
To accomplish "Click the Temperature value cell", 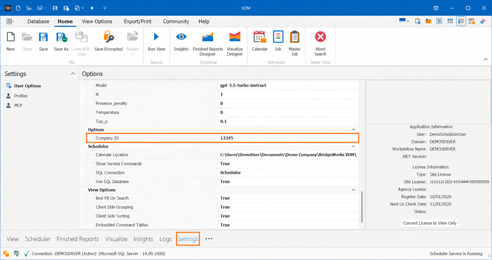I will pos(289,112).
